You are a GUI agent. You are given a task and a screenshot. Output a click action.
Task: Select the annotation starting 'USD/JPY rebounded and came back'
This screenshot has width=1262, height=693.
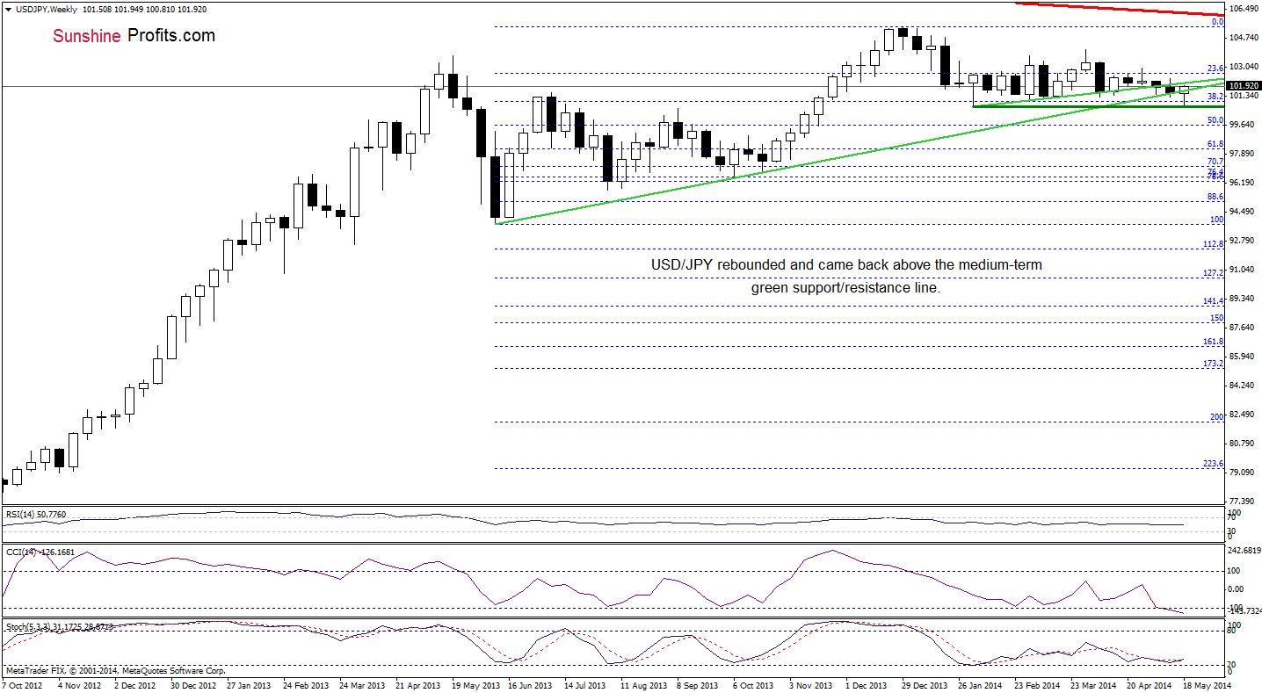[x=846, y=276]
